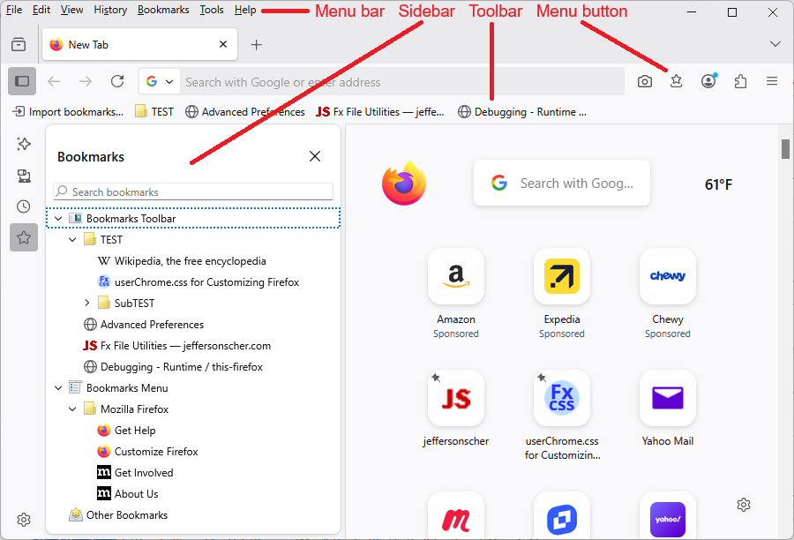
Task: Open the hamburger application menu
Action: [772, 81]
